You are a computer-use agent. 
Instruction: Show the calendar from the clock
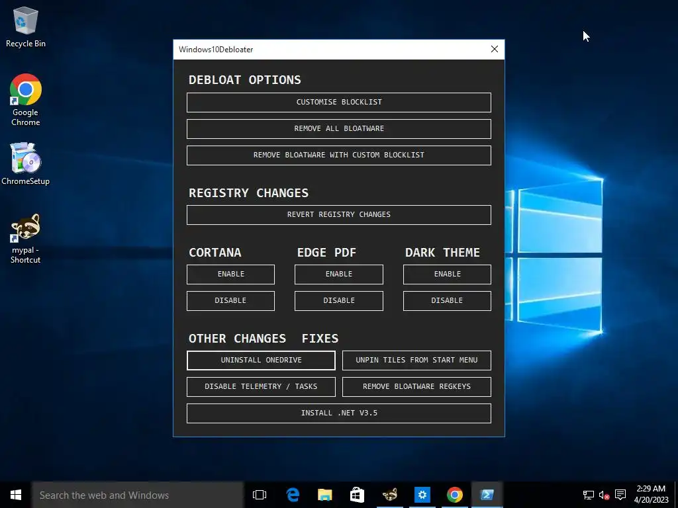click(652, 495)
